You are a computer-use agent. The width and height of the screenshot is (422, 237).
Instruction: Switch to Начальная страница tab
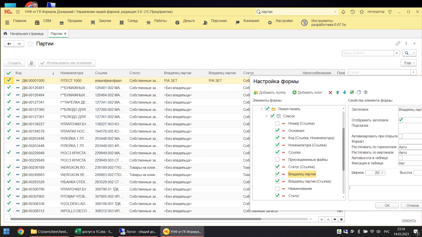[27, 34]
